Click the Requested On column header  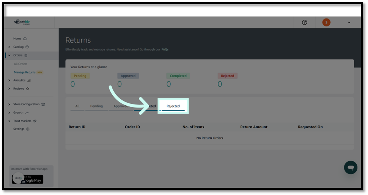coord(310,127)
